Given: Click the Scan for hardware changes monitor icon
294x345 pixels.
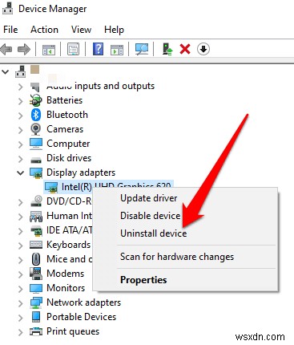Looking at the screenshot, I should pyautogui.click(x=142, y=49).
